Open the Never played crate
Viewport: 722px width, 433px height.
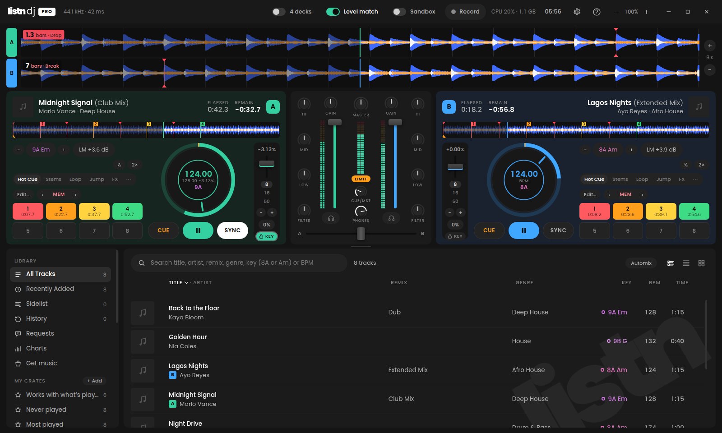tap(60, 410)
